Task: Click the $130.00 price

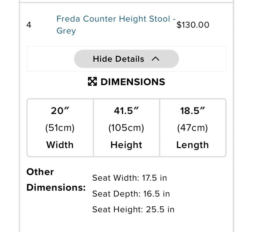Action: 193,25
